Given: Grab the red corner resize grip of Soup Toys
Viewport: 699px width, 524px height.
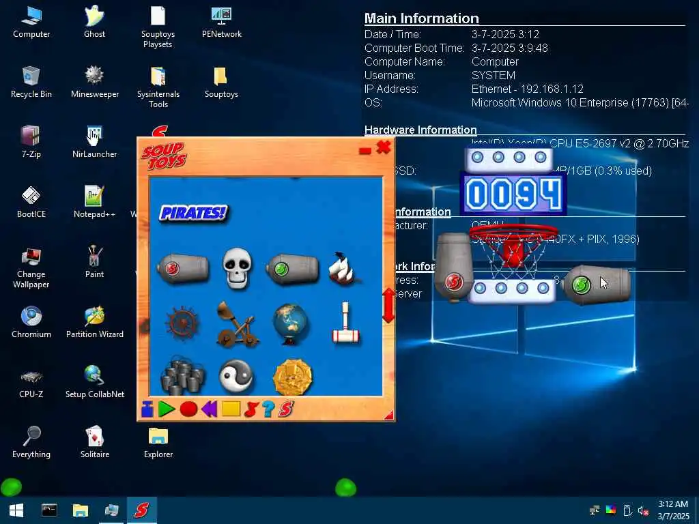Looking at the screenshot, I should (x=389, y=416).
